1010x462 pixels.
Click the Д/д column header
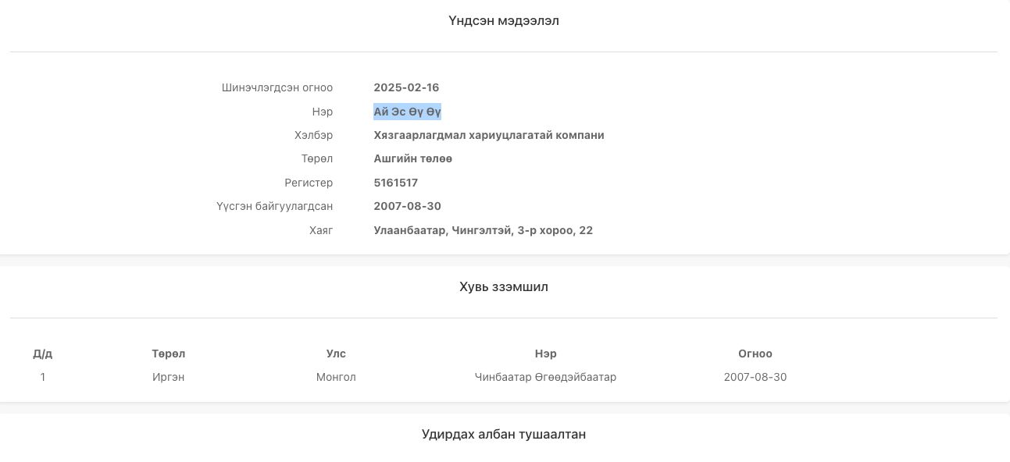coord(43,354)
